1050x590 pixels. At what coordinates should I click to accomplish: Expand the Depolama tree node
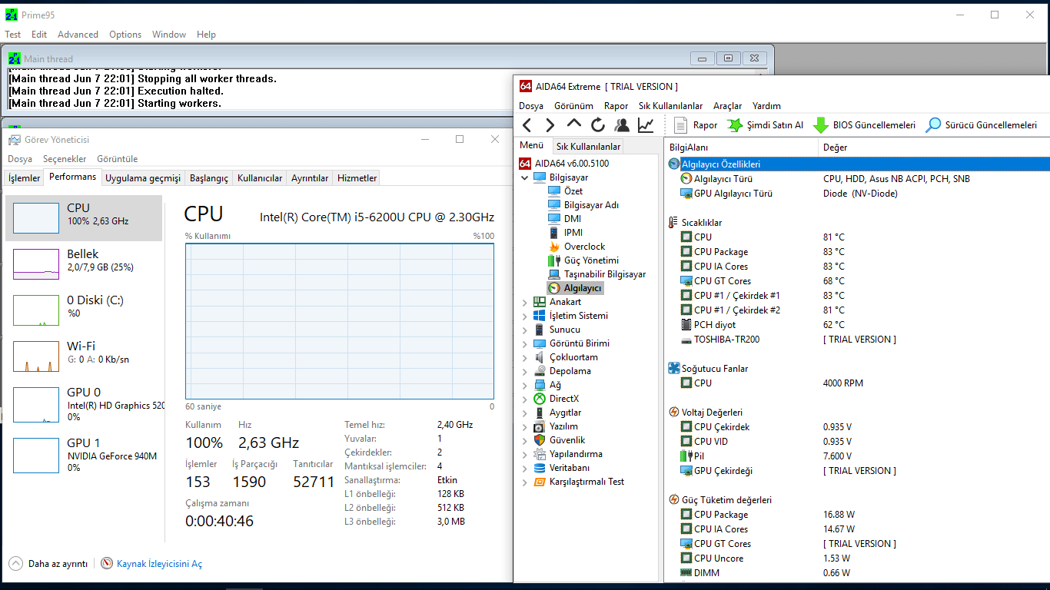click(x=525, y=372)
